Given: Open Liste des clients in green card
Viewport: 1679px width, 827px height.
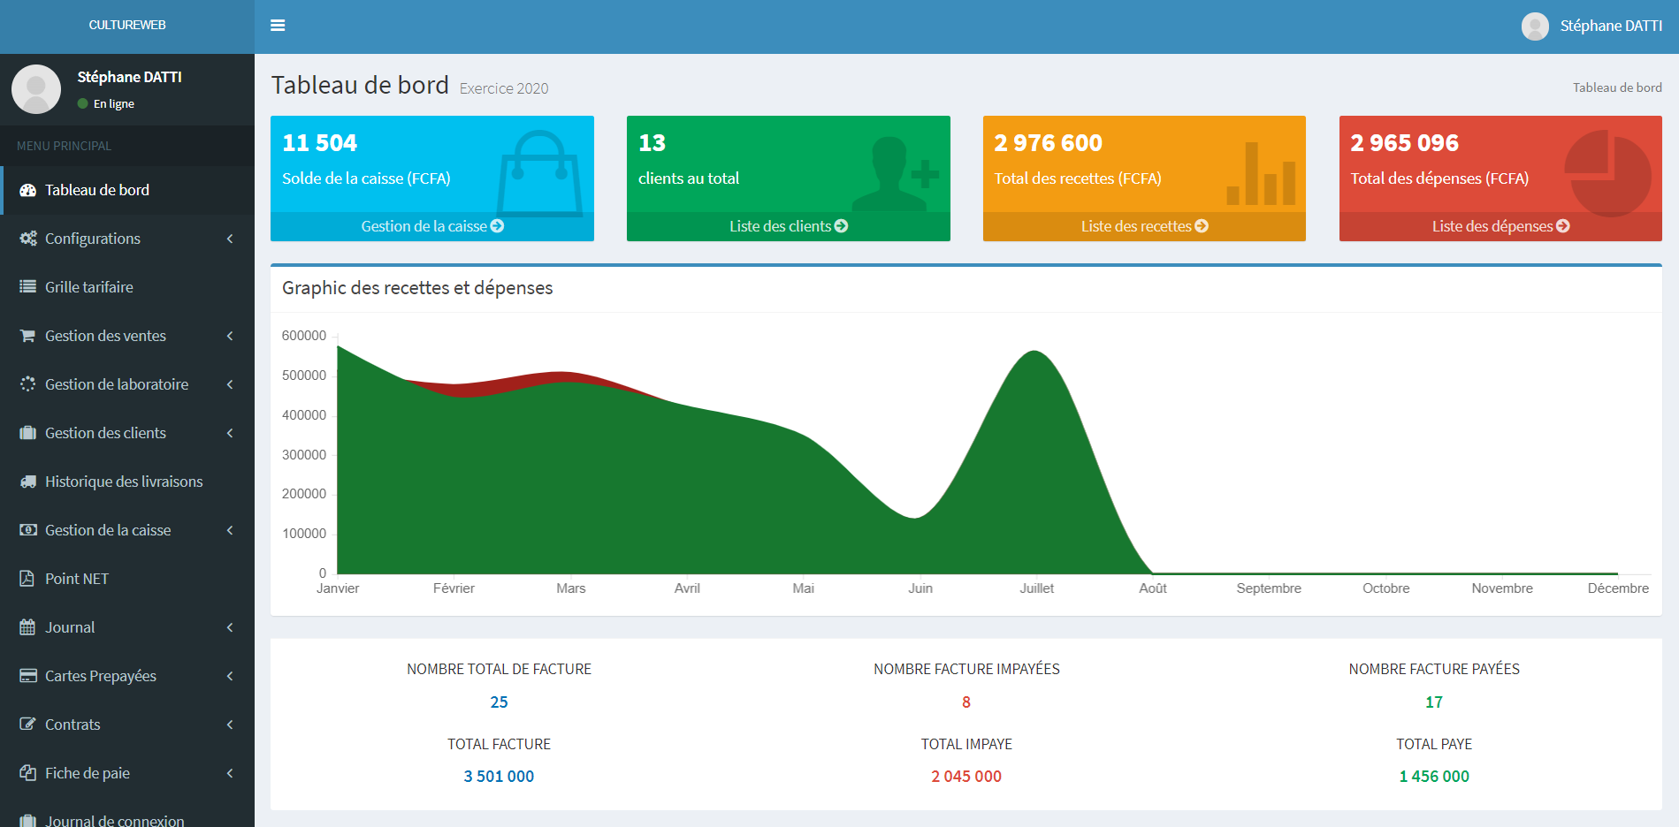Looking at the screenshot, I should click(788, 226).
